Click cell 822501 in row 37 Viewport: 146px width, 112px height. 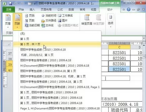(119, 53)
